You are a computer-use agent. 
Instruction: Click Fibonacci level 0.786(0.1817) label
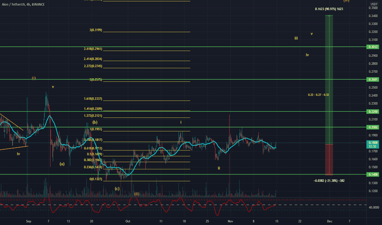coord(93,140)
